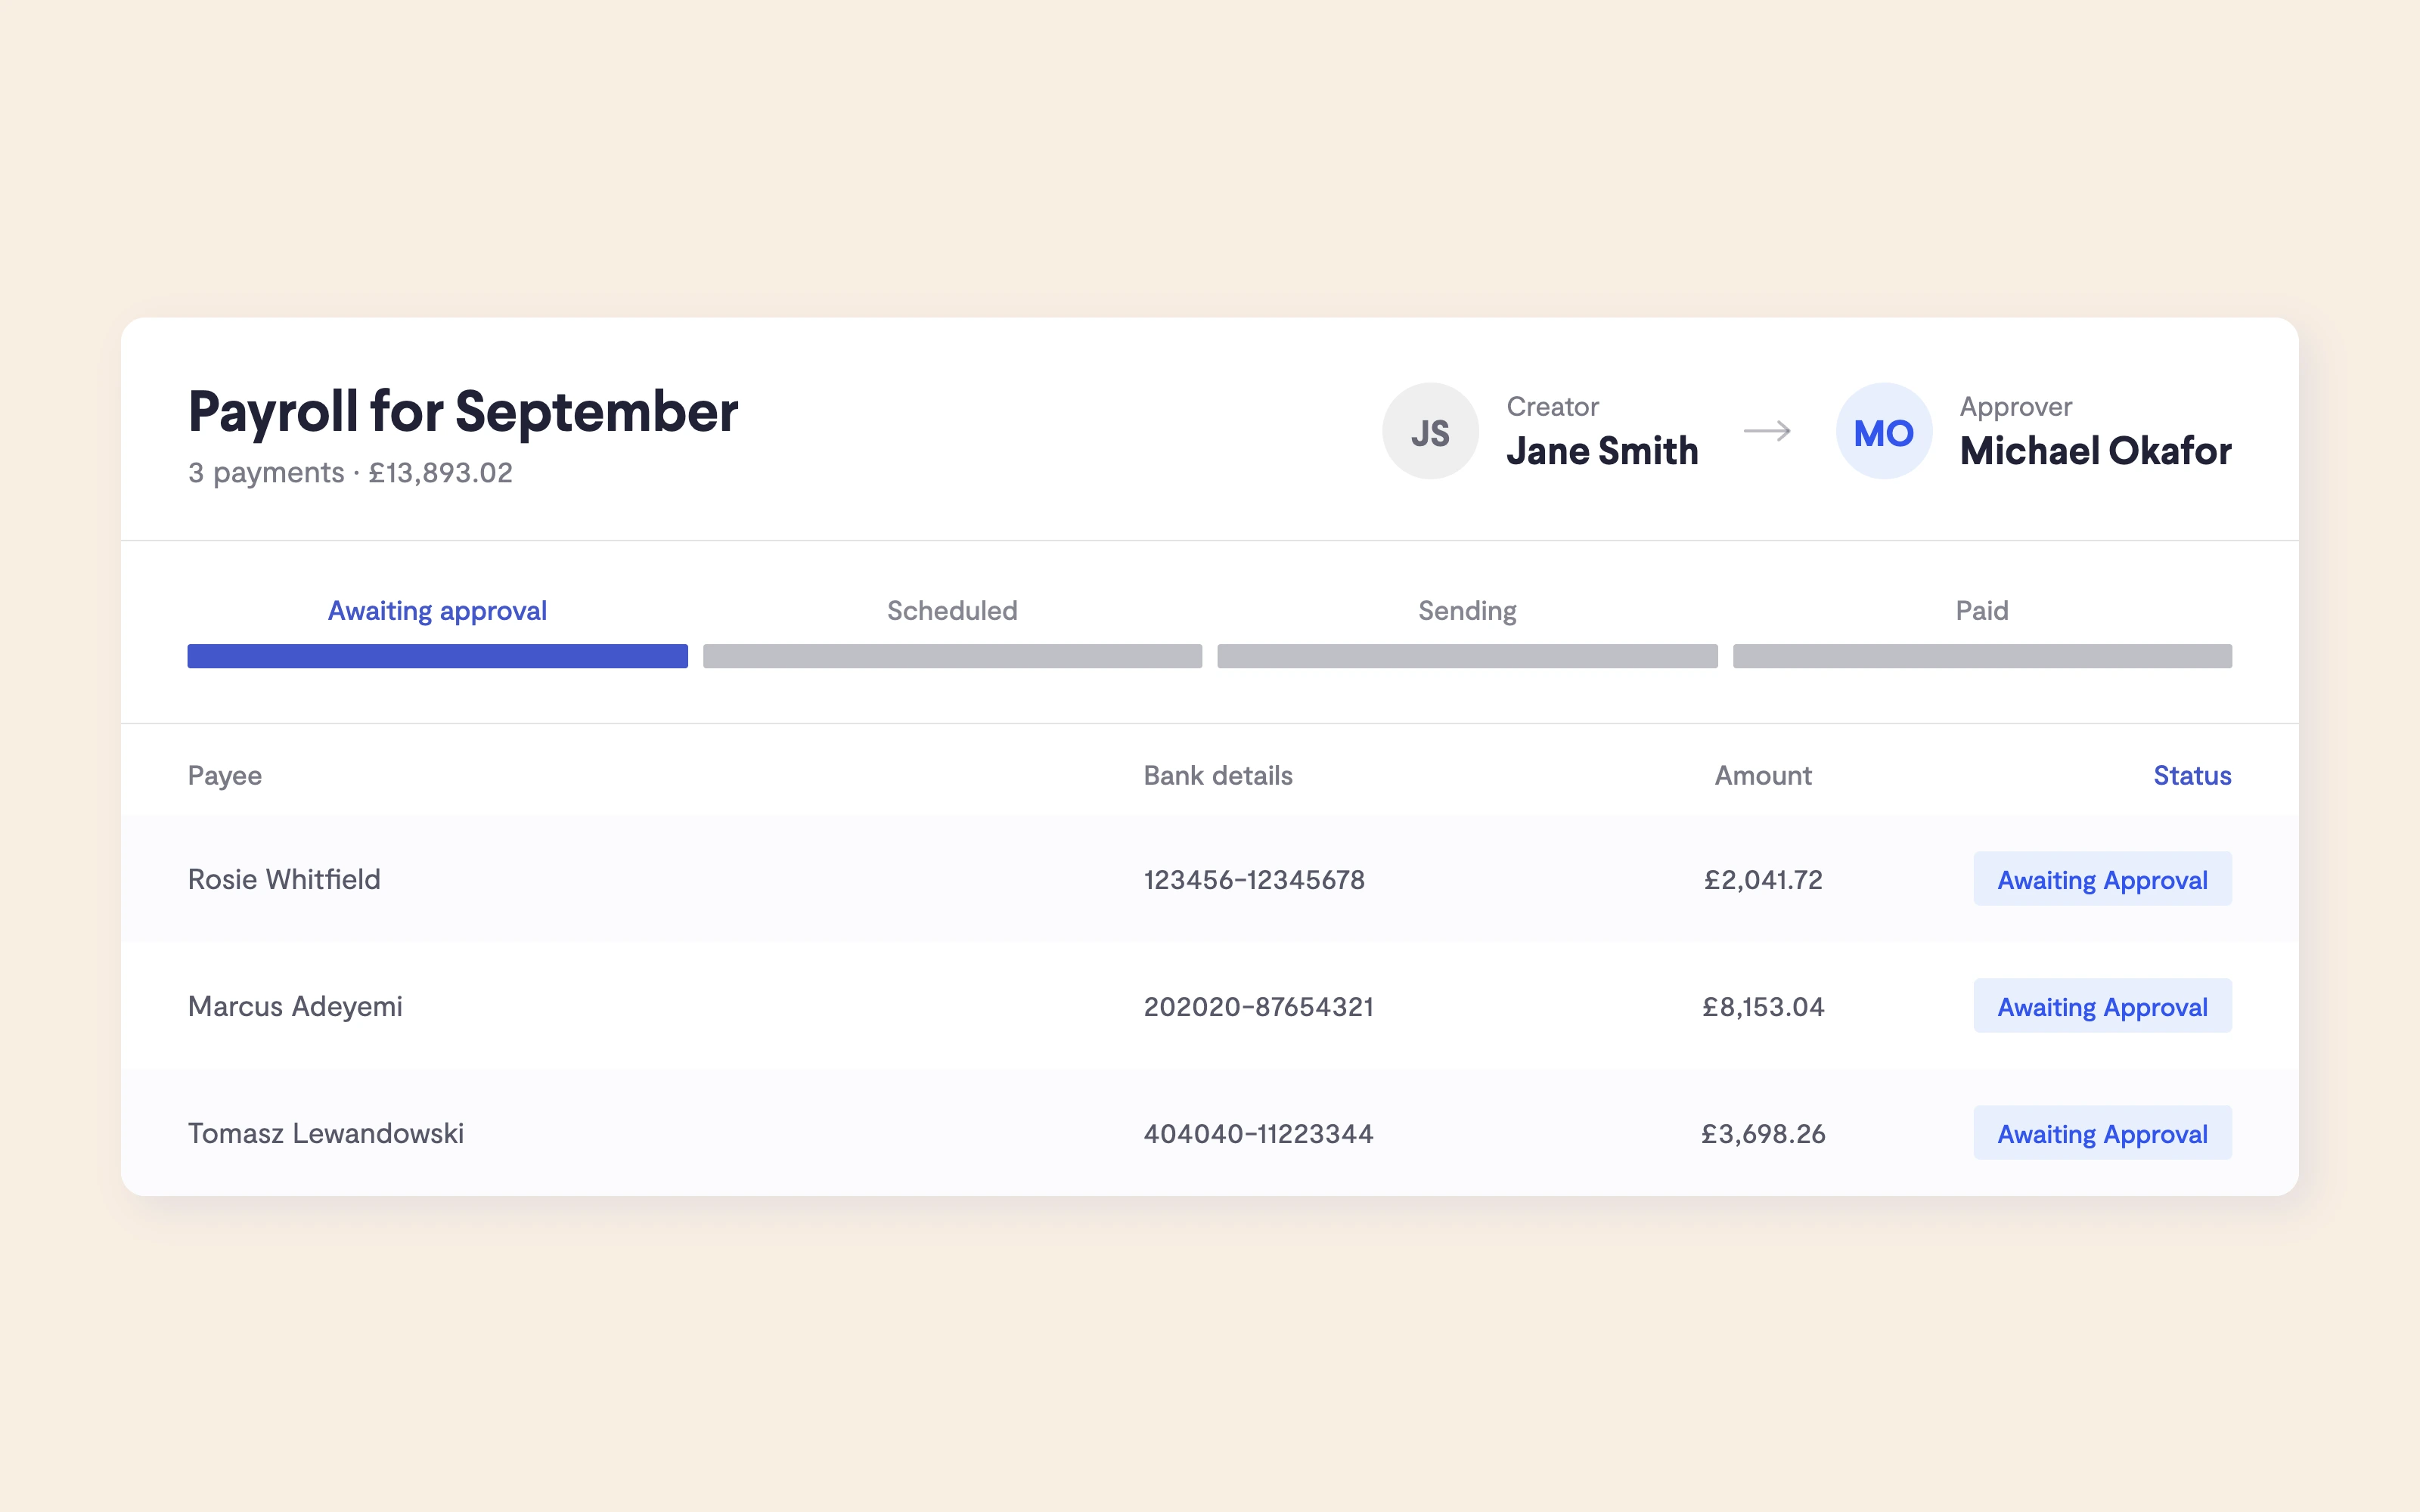Click the grey Sending progress bar

[1467, 656]
